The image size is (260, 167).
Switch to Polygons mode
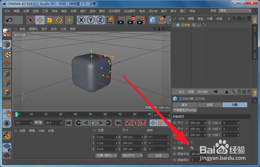pyautogui.click(x=7, y=92)
